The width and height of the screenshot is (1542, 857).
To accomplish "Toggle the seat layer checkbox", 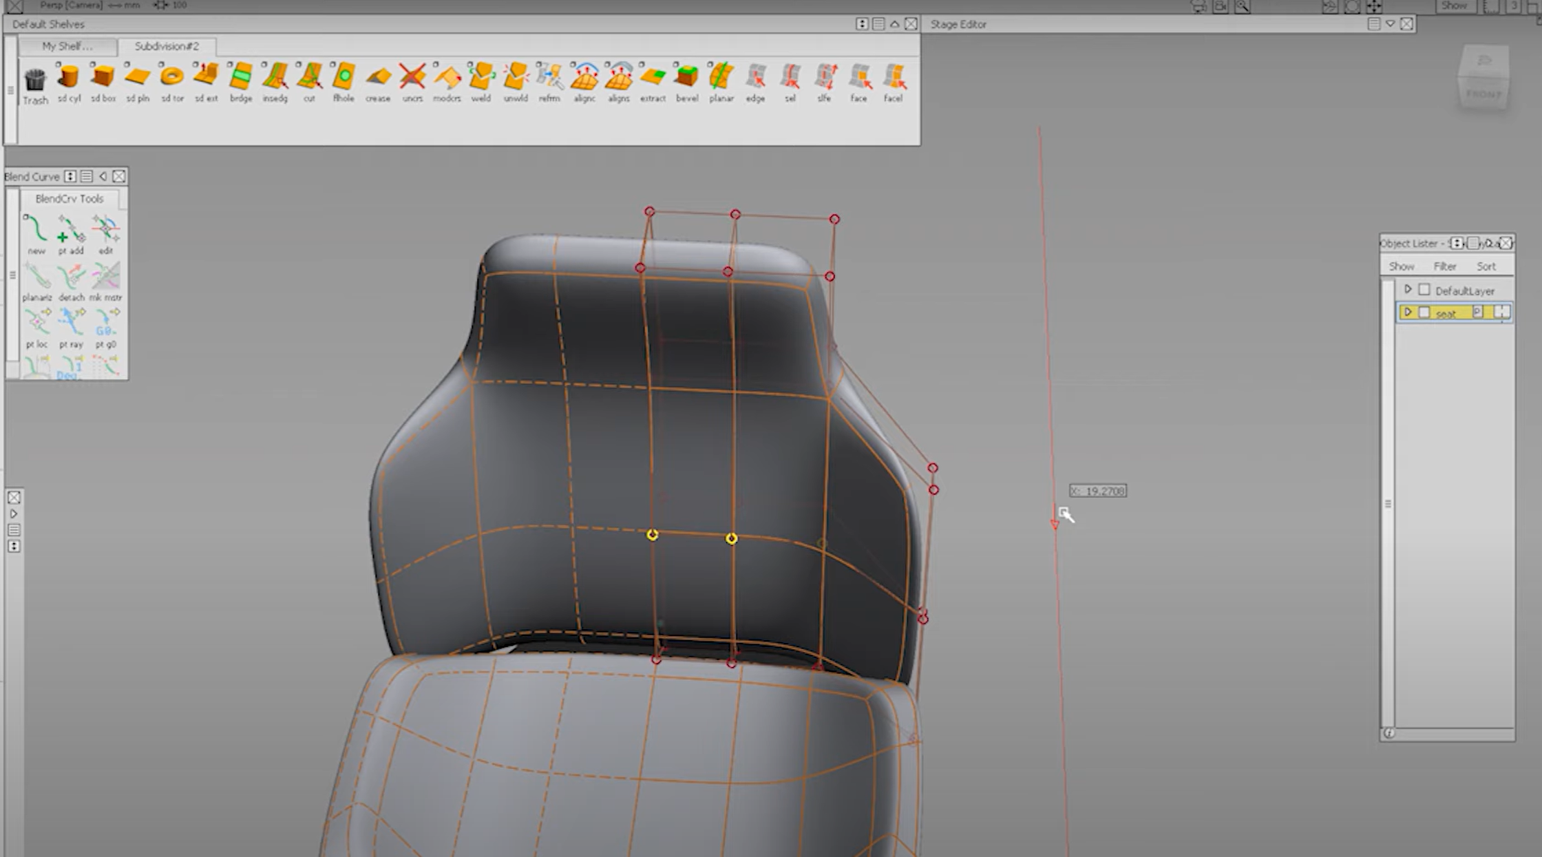I will (1425, 312).
